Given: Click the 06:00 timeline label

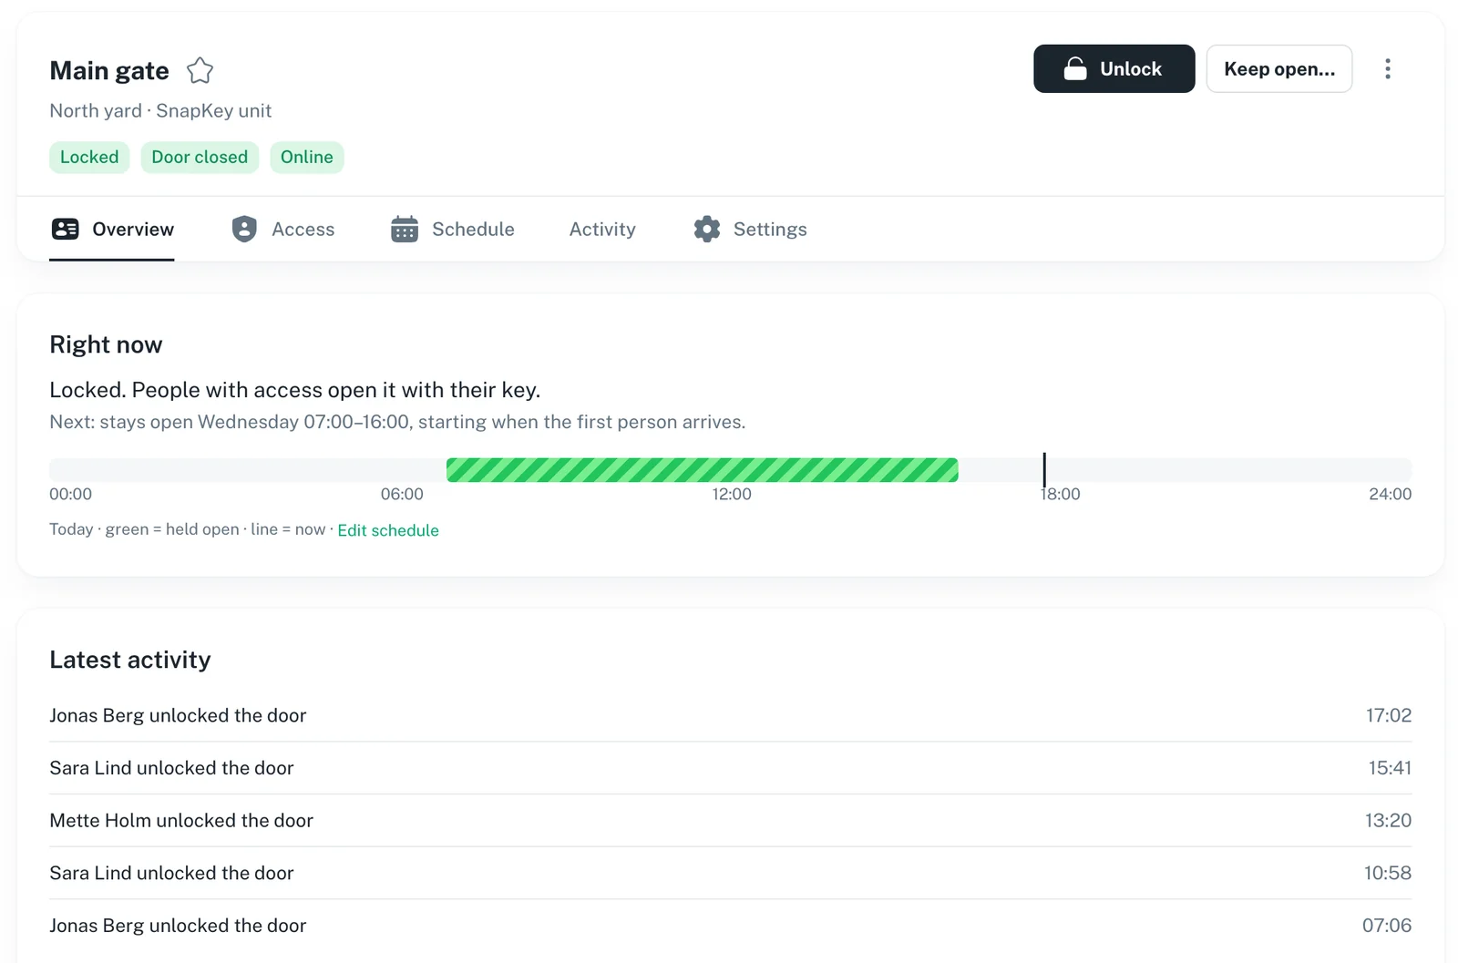Looking at the screenshot, I should coord(402,494).
